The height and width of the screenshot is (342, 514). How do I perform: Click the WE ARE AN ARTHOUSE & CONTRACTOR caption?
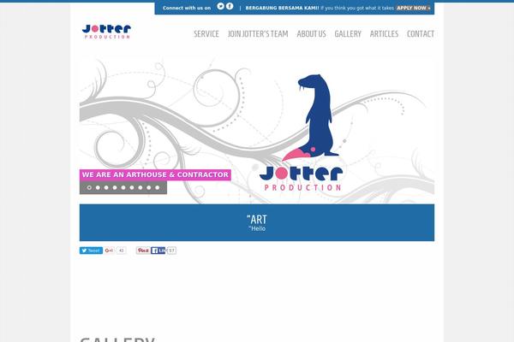[x=155, y=174]
